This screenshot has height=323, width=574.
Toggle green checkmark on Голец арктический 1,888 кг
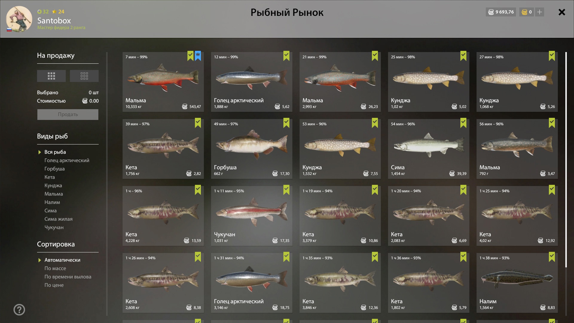coord(286,56)
